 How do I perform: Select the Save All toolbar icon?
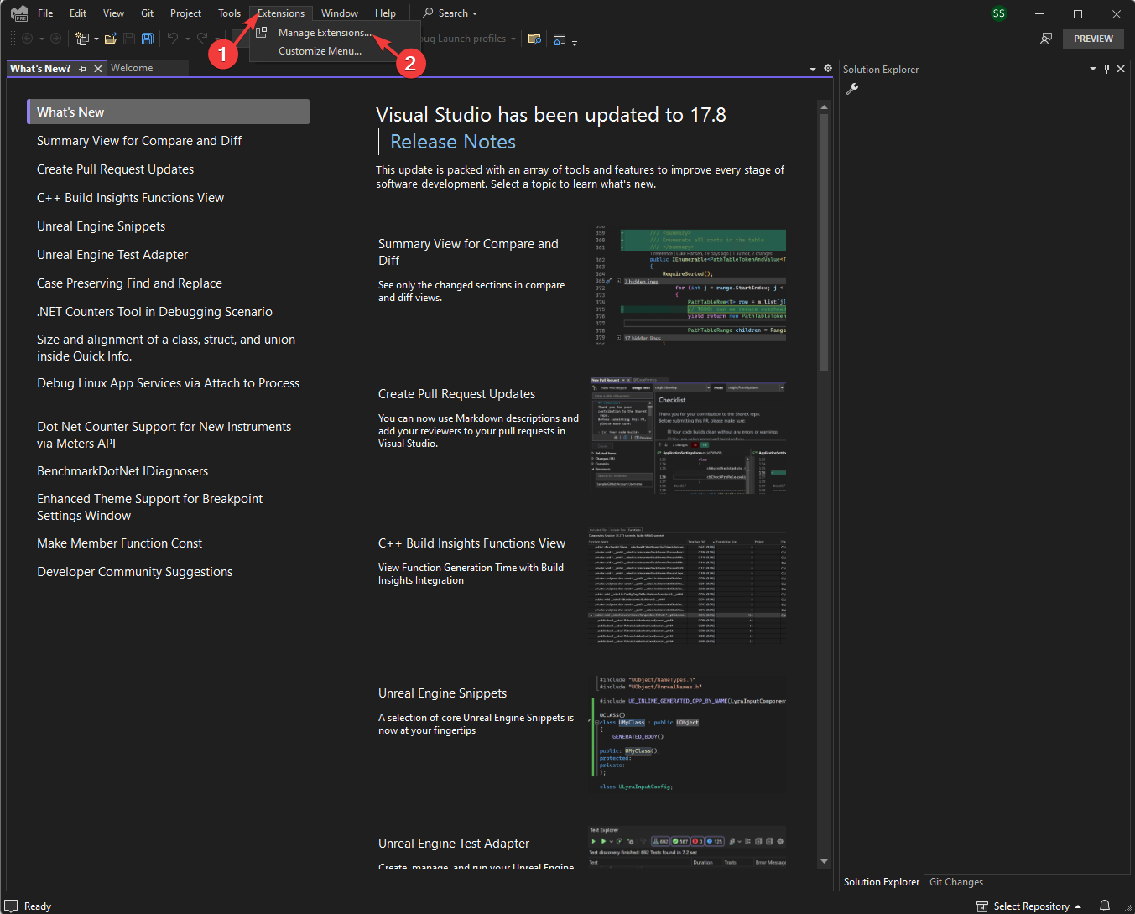(x=148, y=38)
